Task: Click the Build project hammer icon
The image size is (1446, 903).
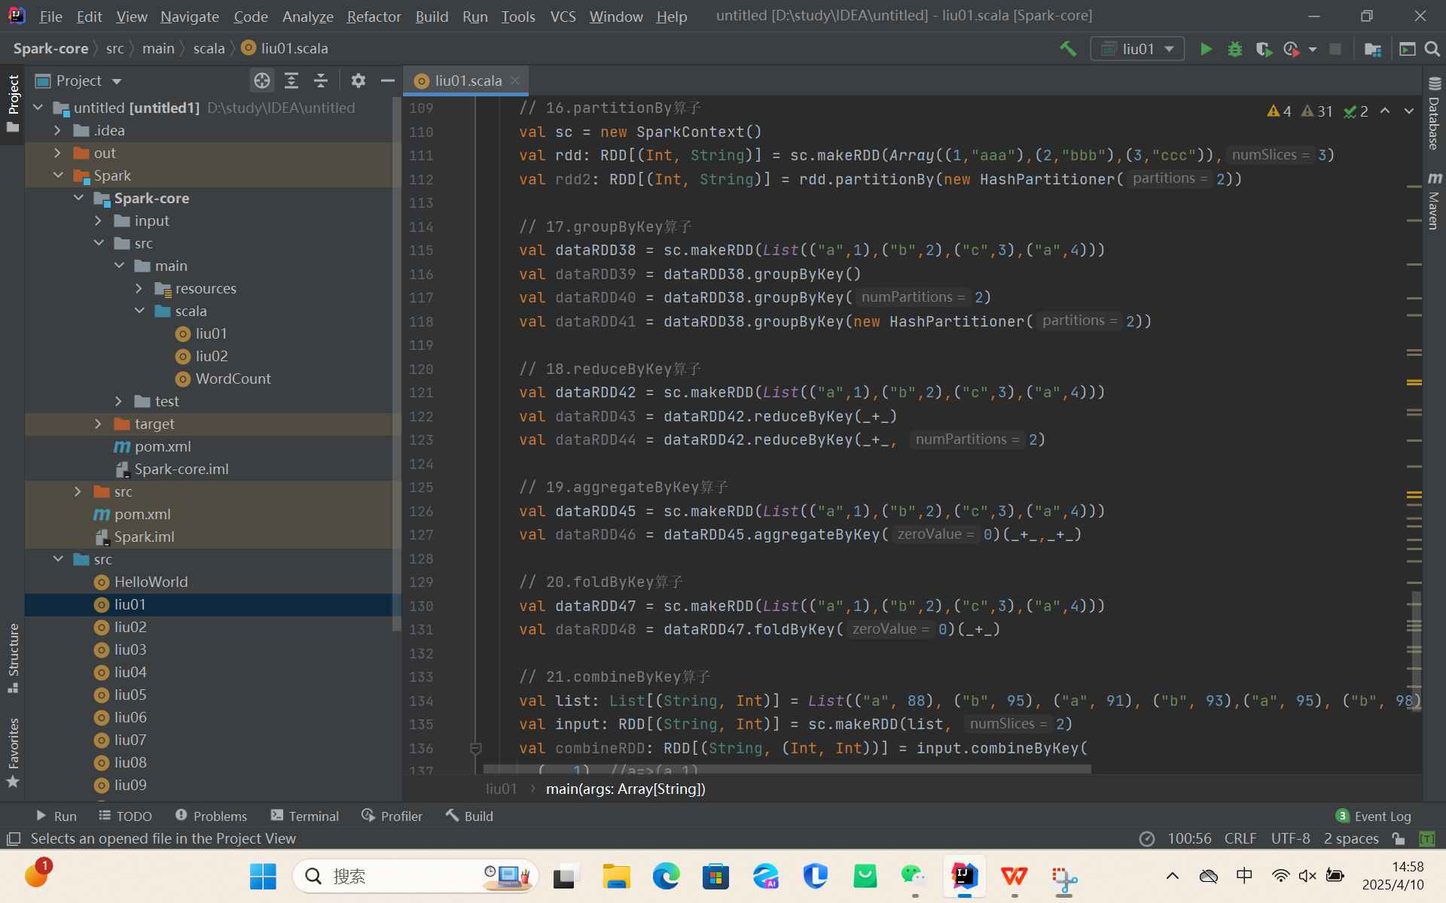Action: point(1068,49)
